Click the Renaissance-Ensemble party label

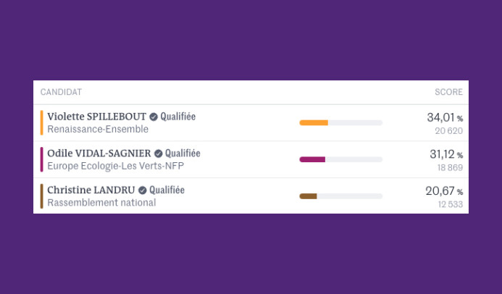pos(98,130)
